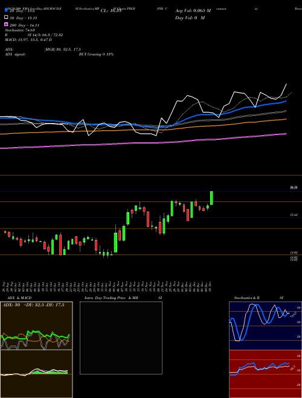Click the empty intraday trading price panel

[121, 338]
